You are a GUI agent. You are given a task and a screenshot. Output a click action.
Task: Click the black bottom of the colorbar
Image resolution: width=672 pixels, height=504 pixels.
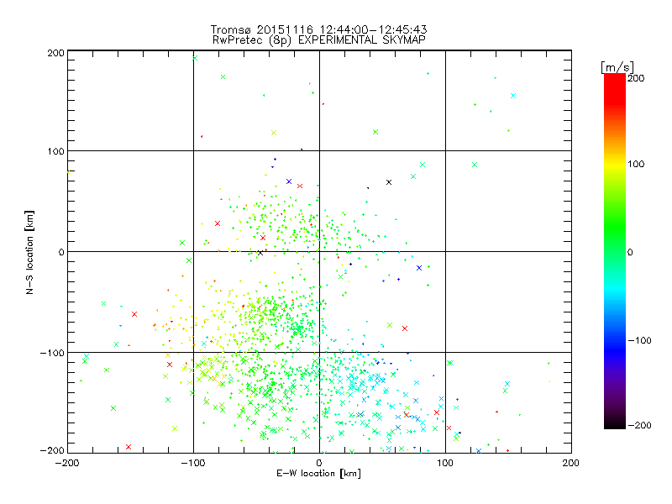click(x=615, y=423)
